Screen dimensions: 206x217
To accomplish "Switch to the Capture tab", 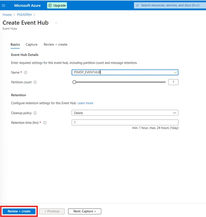I will pos(32,45).
